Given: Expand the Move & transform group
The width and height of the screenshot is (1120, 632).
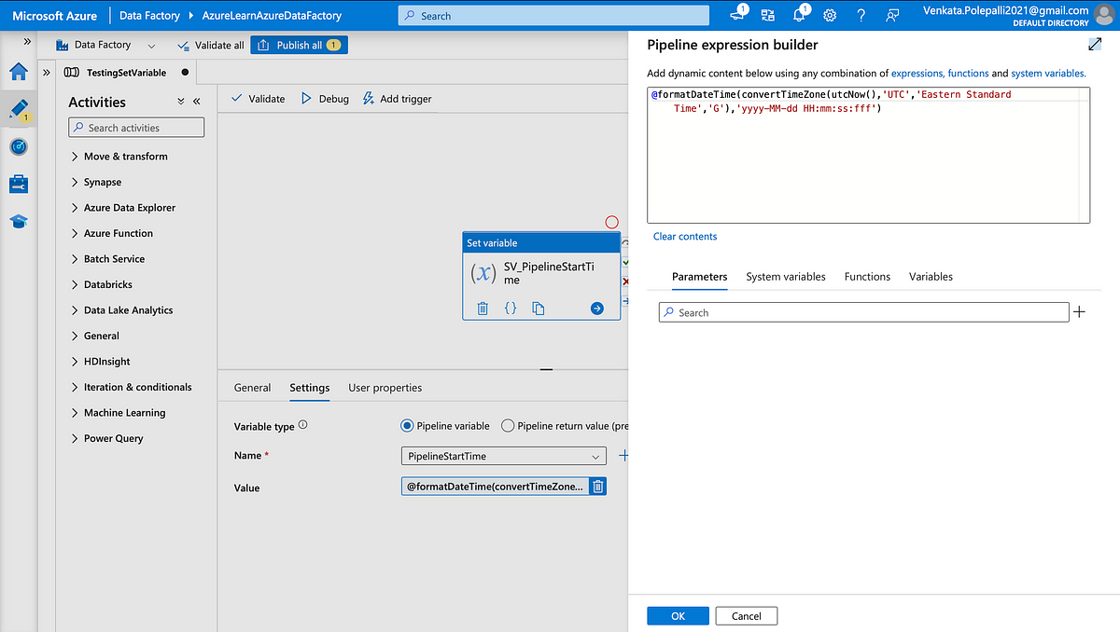Looking at the screenshot, I should [119, 157].
